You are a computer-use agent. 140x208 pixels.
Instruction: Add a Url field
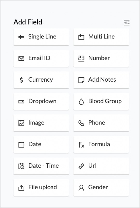[x=101, y=166]
